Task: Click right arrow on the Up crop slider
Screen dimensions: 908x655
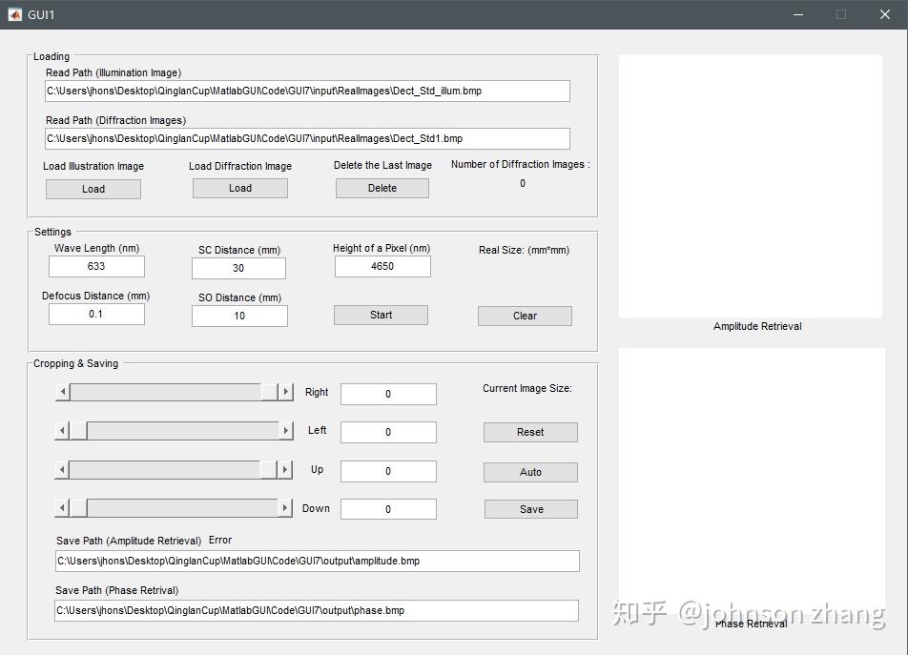Action: click(x=285, y=470)
